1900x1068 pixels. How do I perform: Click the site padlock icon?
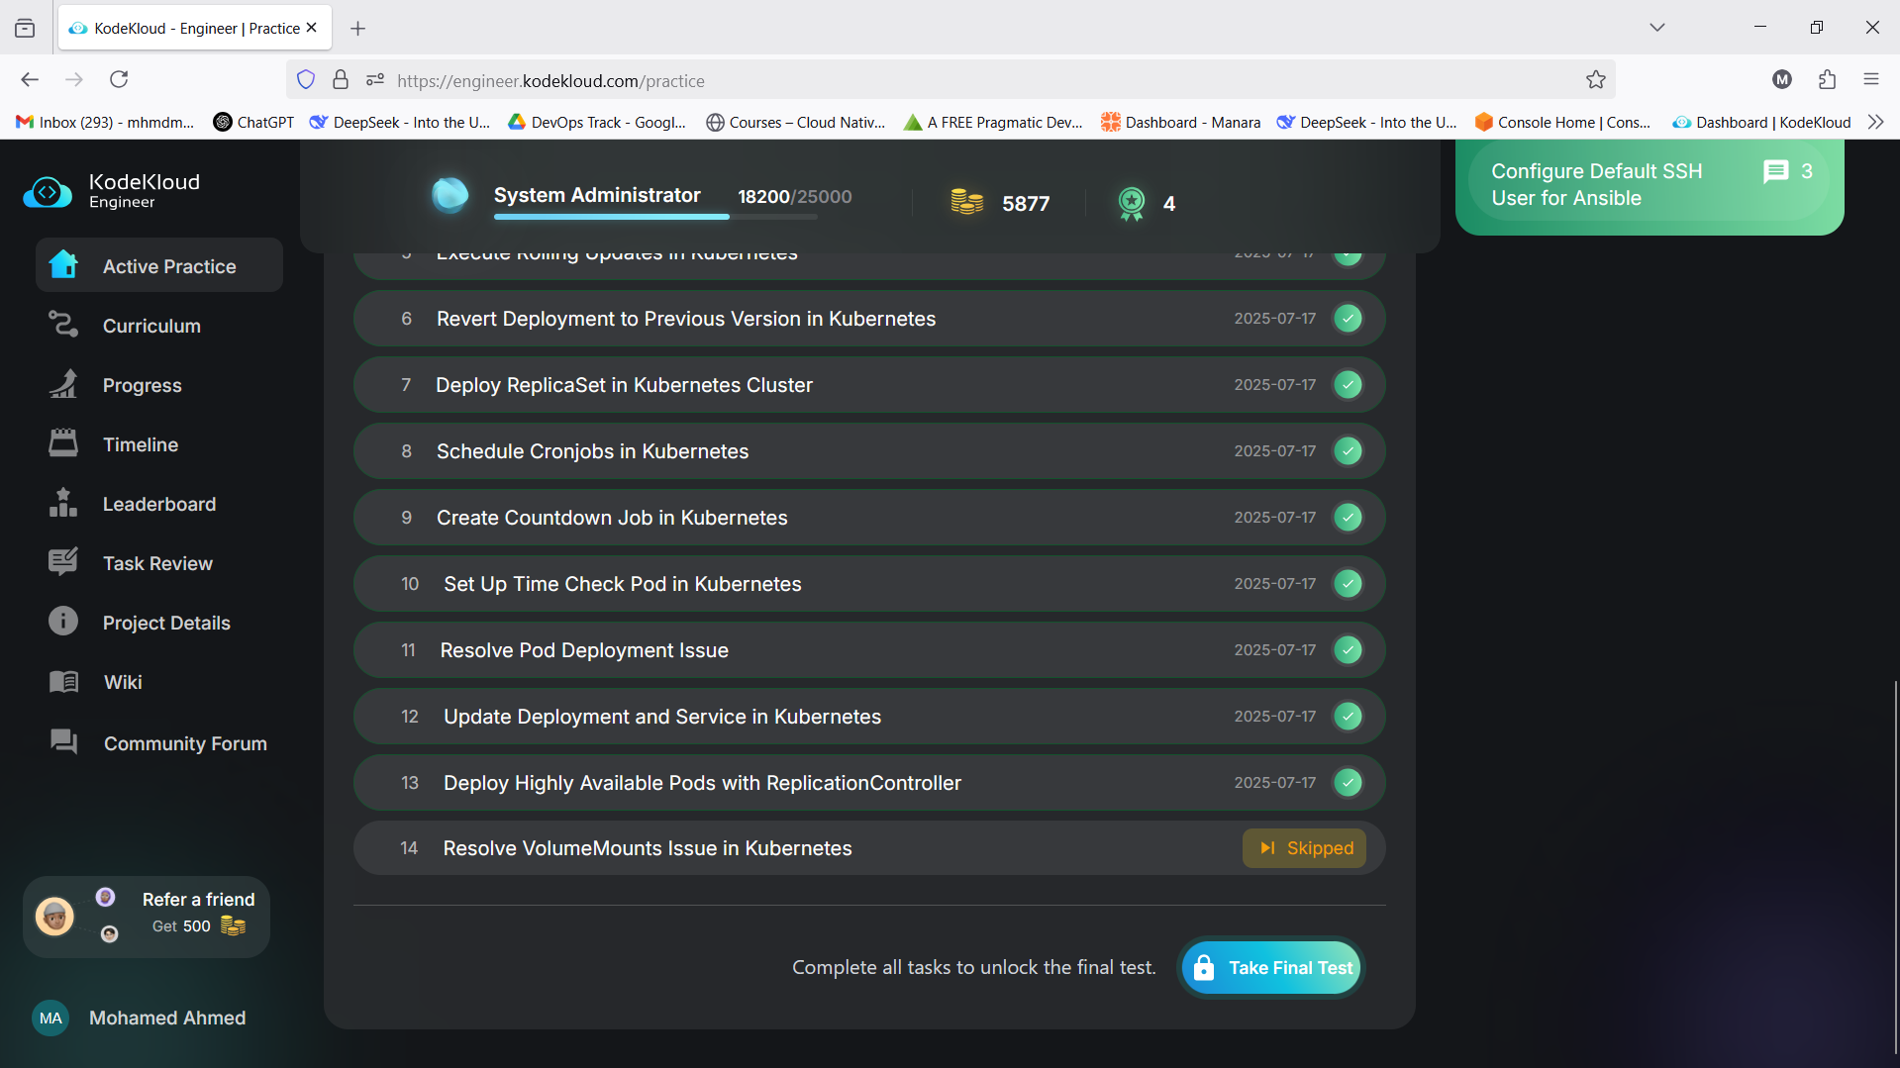point(341,80)
